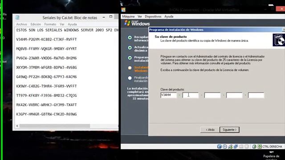Viewport: 285px width, 160px height.
Task: Click the second product key field
Action: click(191, 95)
